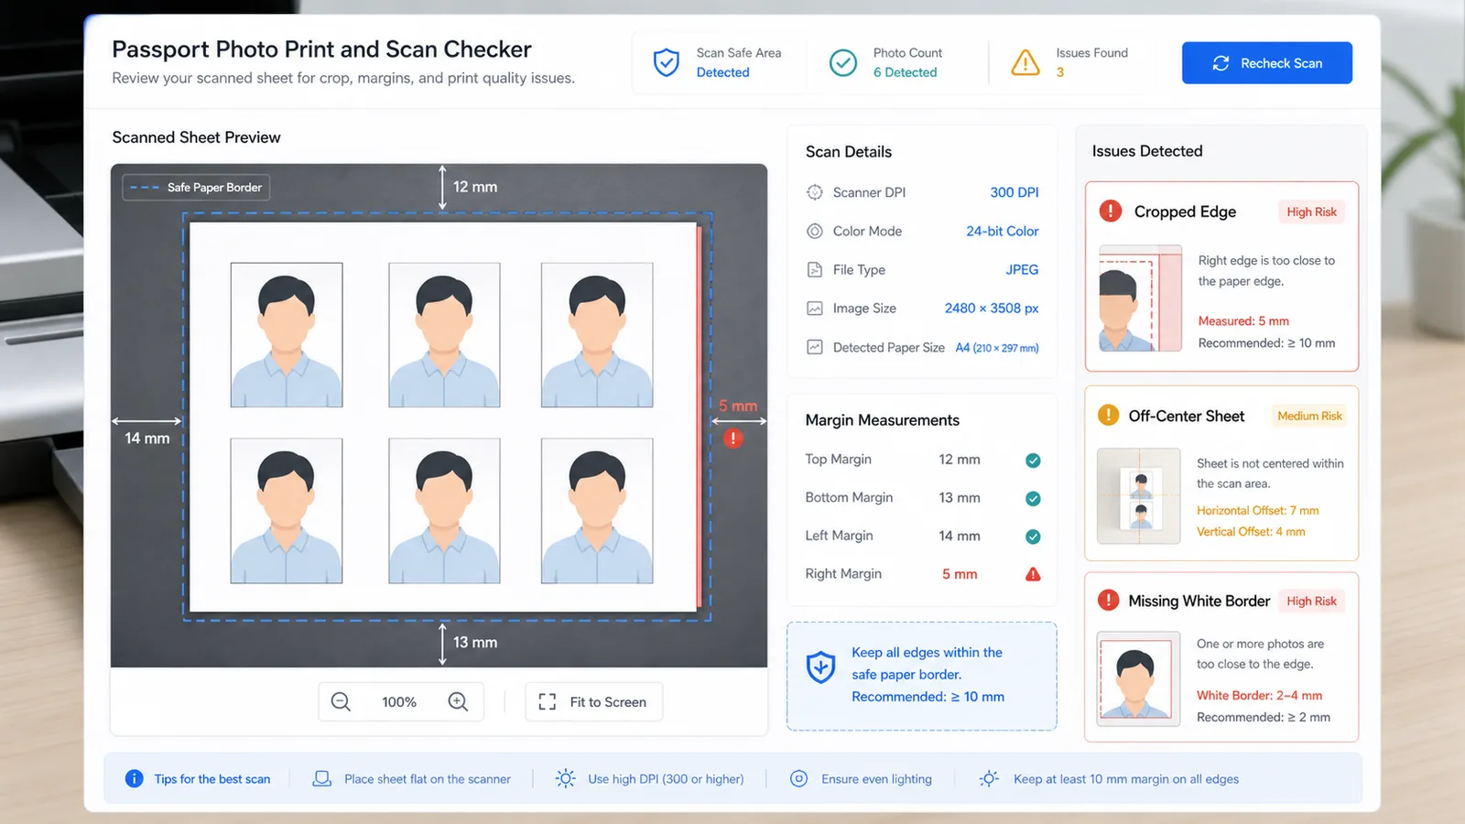The image size is (1465, 824).
Task: Select the top-left passport photo in preview
Action: (x=287, y=335)
